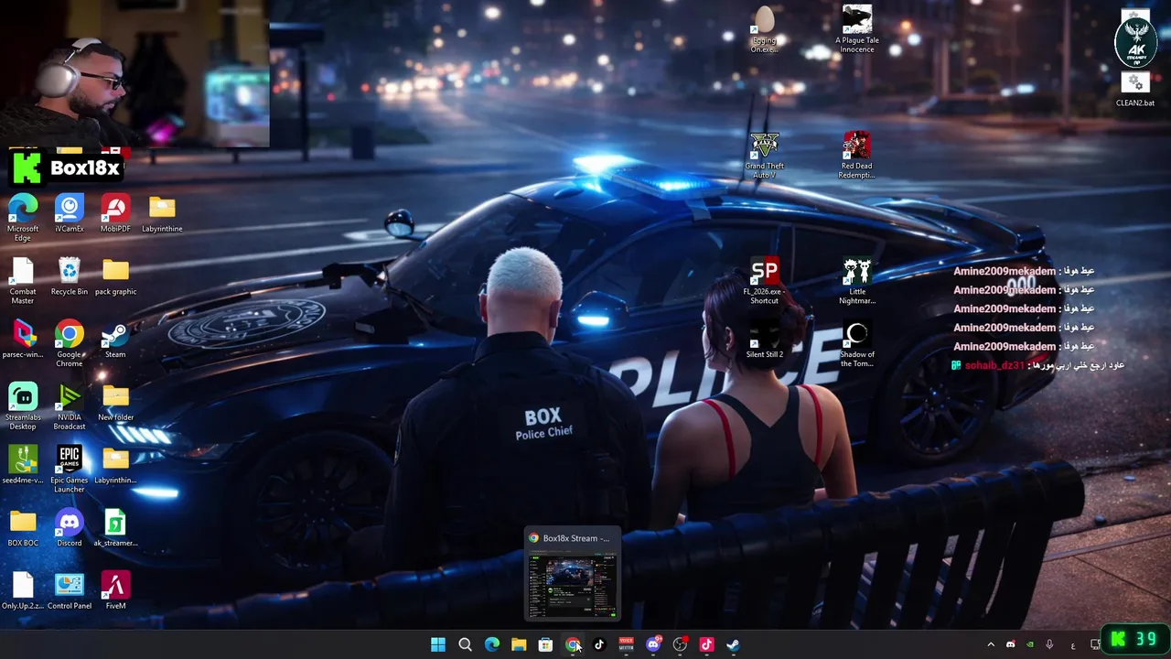Image resolution: width=1171 pixels, height=659 pixels.
Task: Open the Discord desktop shortcut
Action: click(x=70, y=528)
